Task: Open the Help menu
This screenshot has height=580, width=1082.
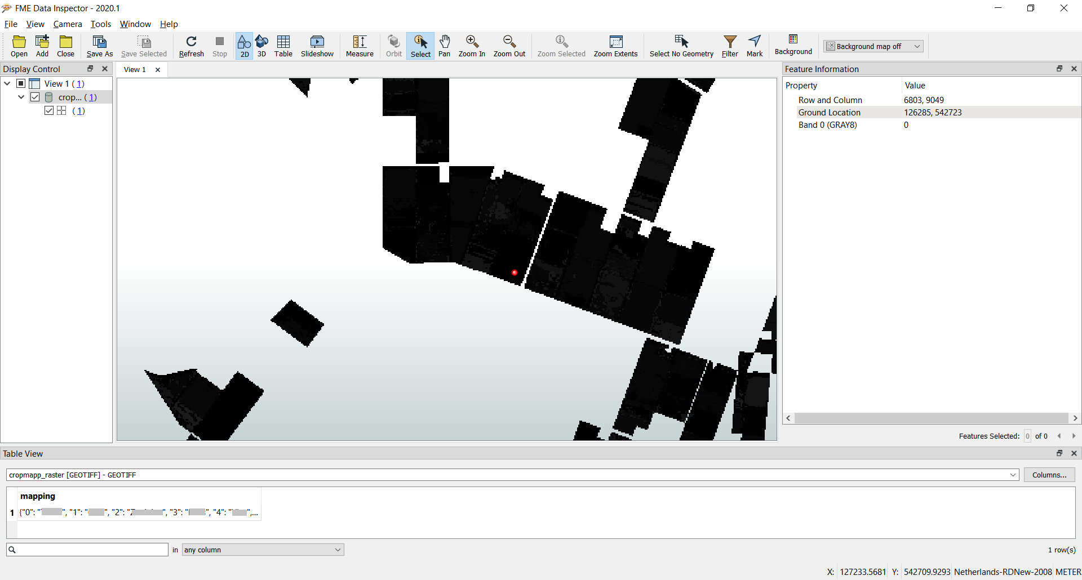Action: [x=168, y=24]
